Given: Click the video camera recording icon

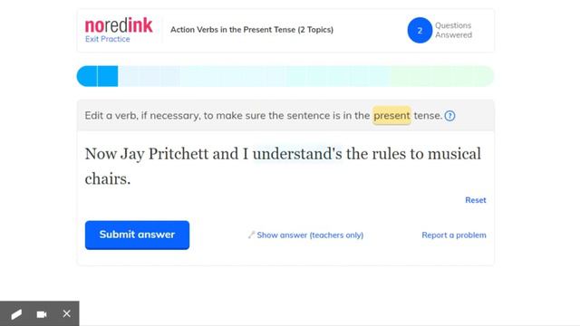Looking at the screenshot, I should 42,314.
